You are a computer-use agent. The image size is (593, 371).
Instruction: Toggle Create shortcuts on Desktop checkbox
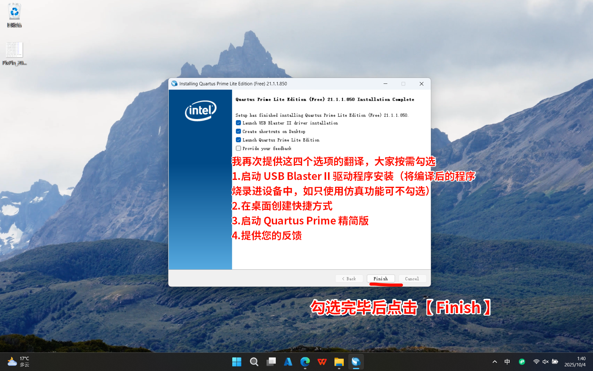238,131
